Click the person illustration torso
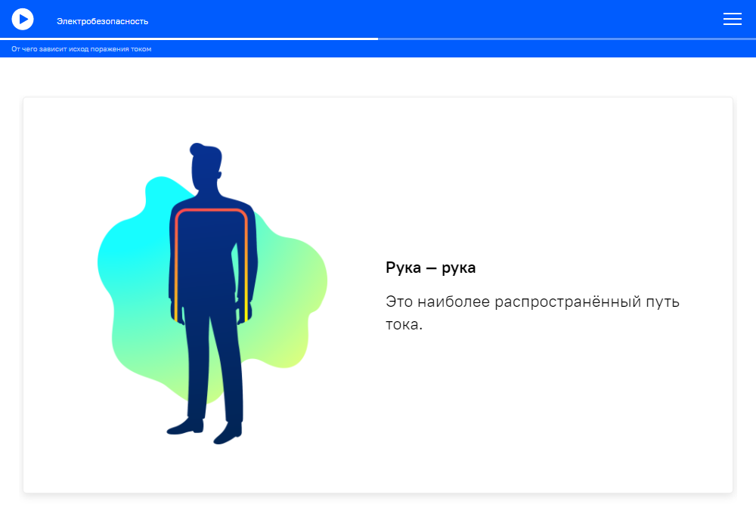Screen dimensions: 756x529 click(x=212, y=257)
